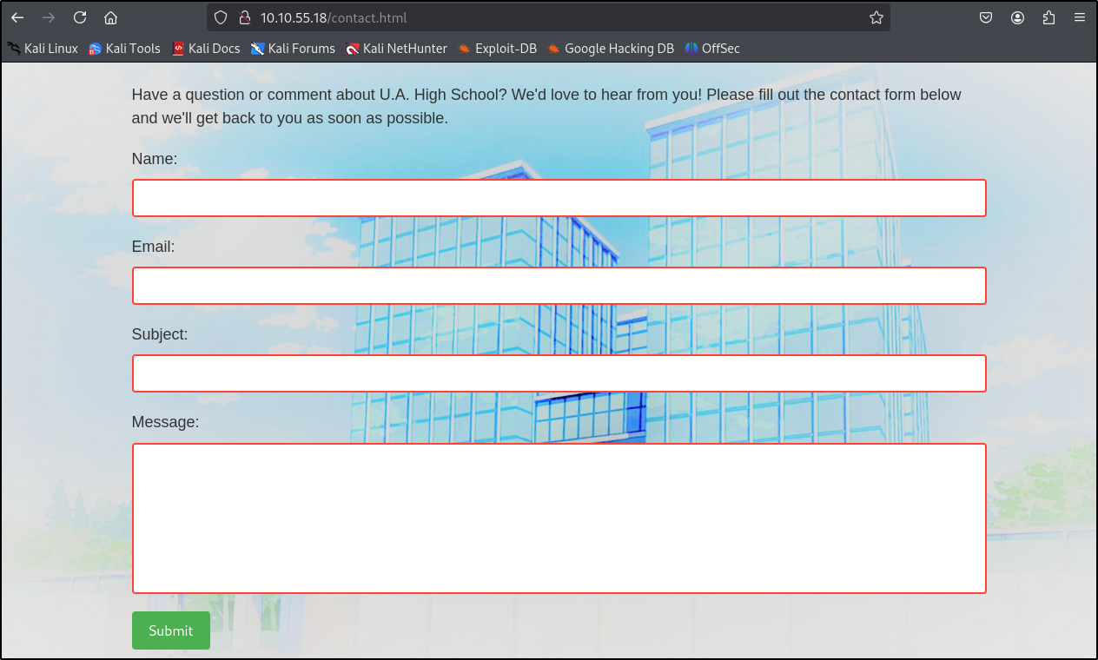Open the Kali Docs bookmark
The height and width of the screenshot is (660, 1098).
tap(206, 49)
